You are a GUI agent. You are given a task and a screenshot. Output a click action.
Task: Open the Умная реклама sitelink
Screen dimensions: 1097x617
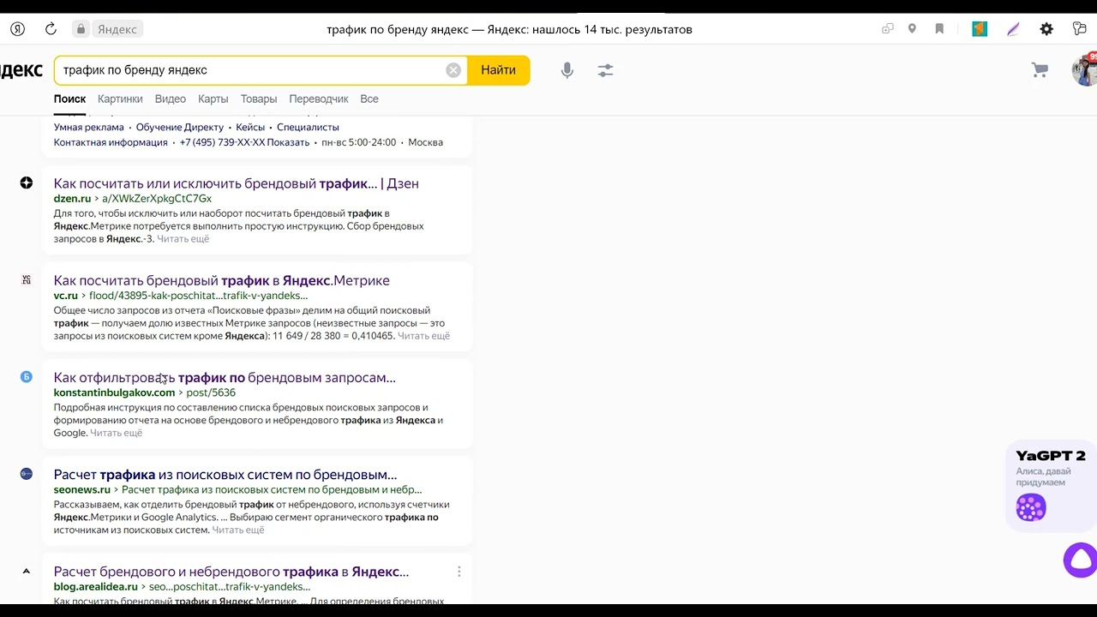(x=88, y=127)
